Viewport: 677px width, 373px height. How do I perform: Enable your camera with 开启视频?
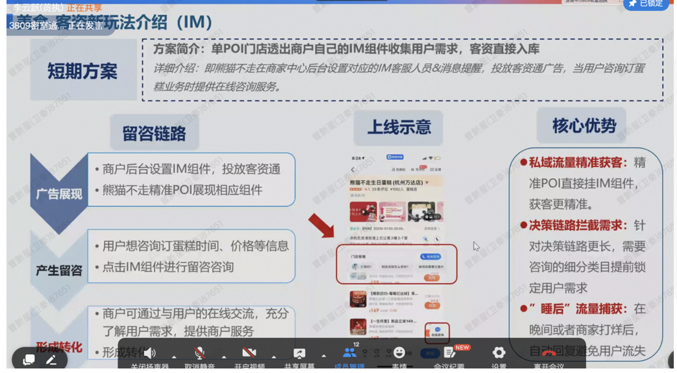pos(250,352)
